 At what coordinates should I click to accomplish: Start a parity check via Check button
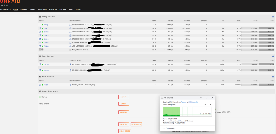(124, 104)
